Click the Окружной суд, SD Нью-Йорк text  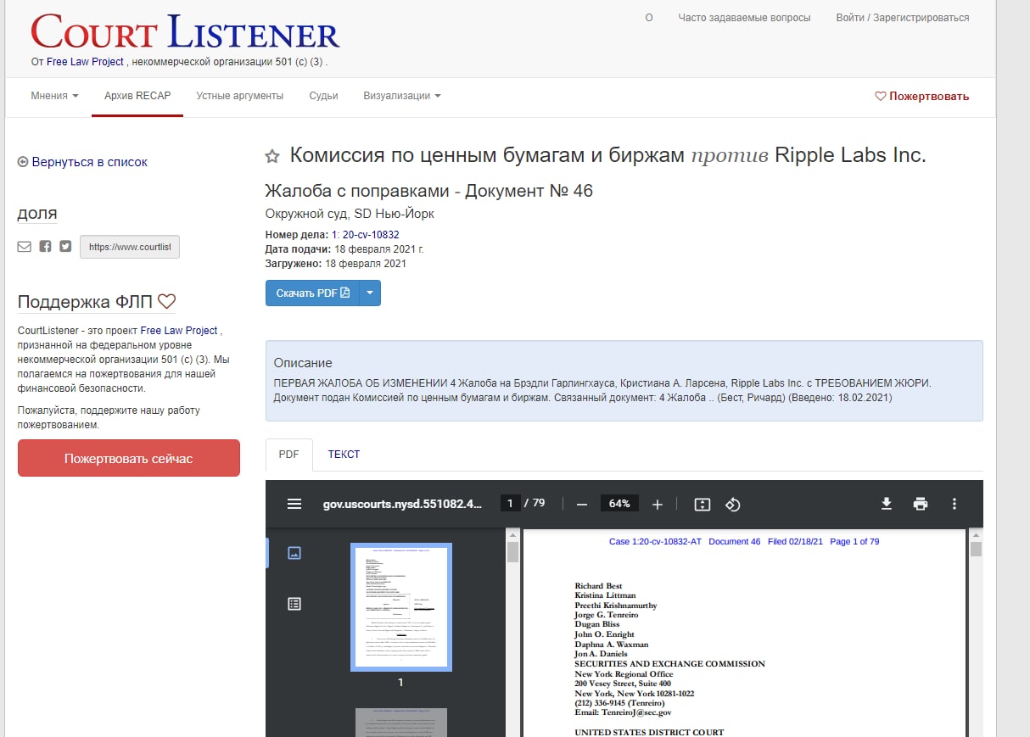coord(350,214)
